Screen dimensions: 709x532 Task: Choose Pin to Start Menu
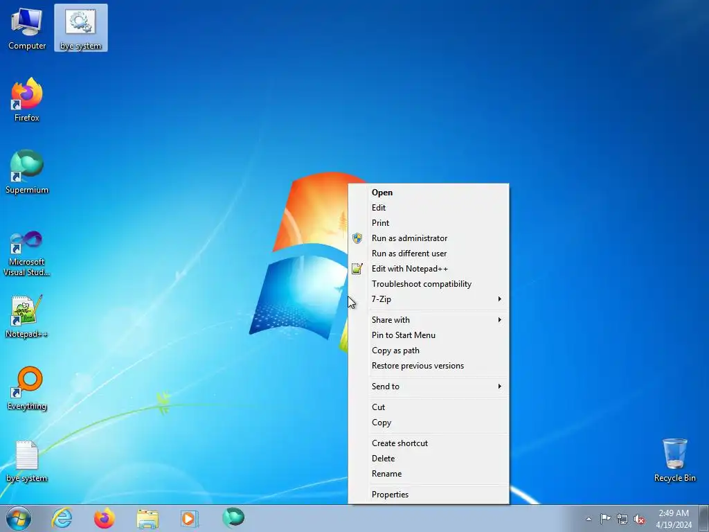point(428,335)
